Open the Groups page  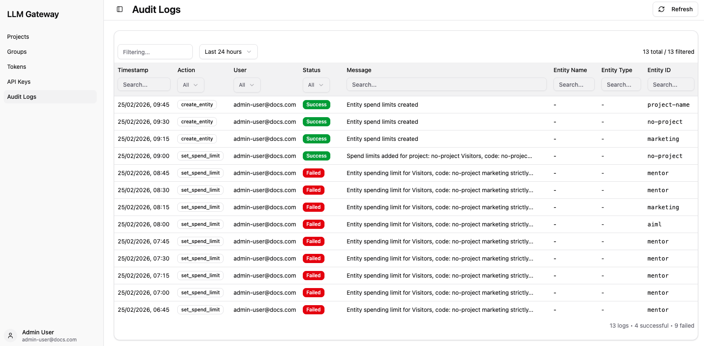point(17,52)
